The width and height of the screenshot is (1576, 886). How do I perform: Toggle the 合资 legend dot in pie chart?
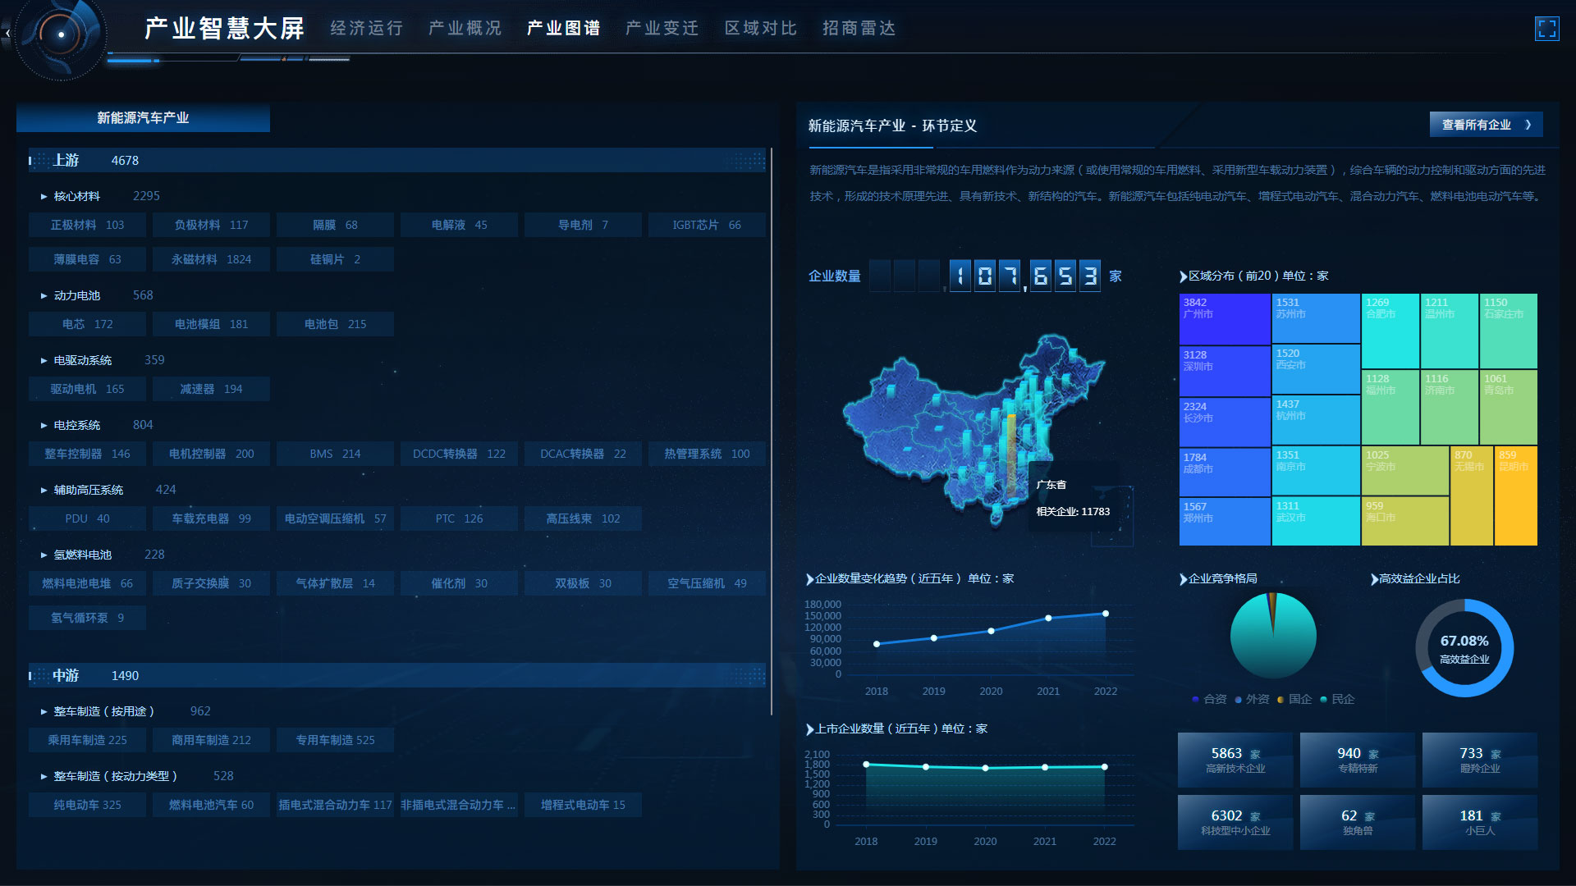click(1195, 700)
